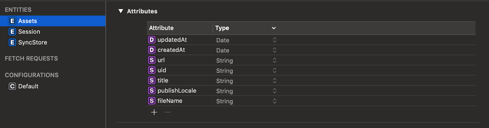The image size is (489, 128).
Task: Open the Type popup for fileName
Action: click(274, 101)
